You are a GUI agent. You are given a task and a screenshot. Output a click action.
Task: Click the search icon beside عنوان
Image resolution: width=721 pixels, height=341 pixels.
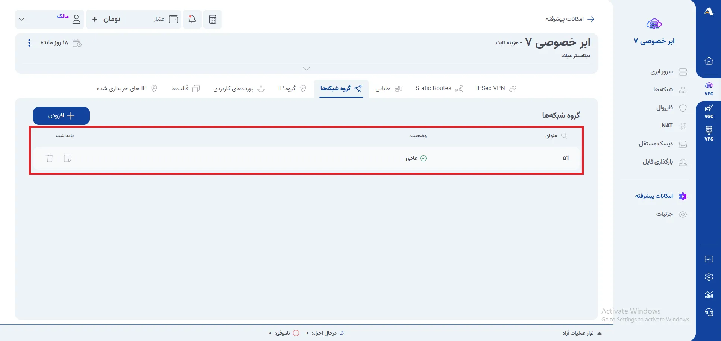(564, 136)
